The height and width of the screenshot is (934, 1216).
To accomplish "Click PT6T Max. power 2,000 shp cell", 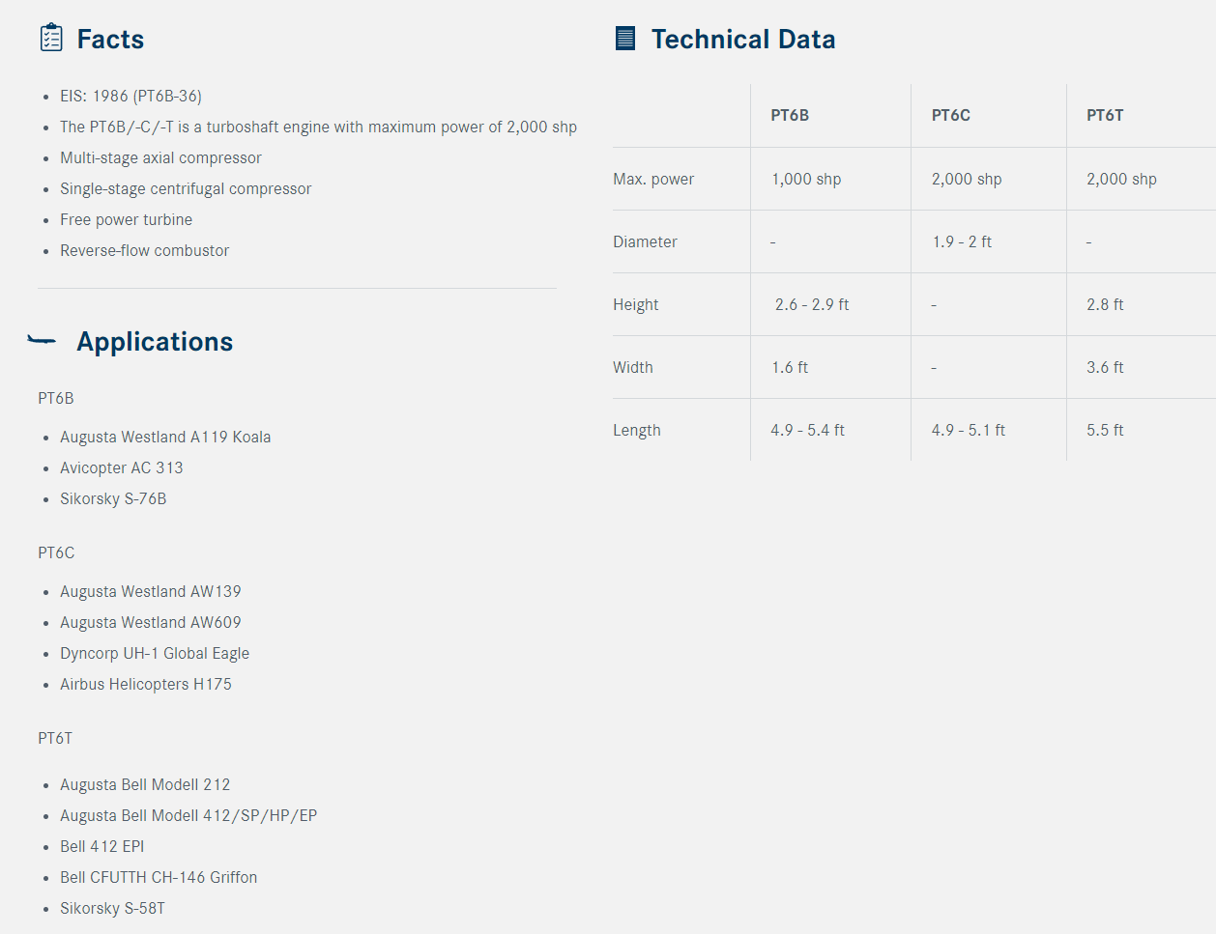I will tap(1121, 179).
